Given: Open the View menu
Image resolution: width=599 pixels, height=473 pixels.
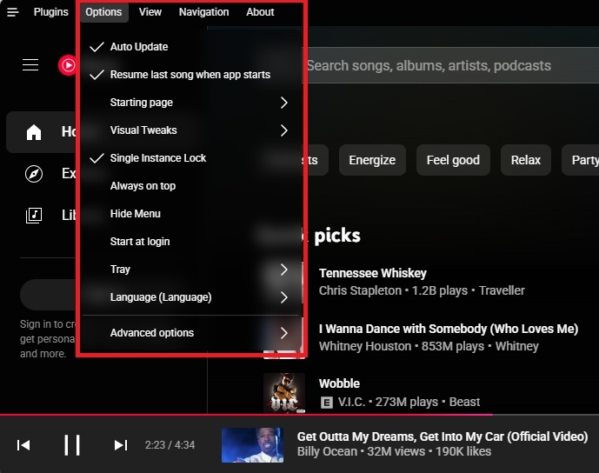Looking at the screenshot, I should [x=150, y=12].
